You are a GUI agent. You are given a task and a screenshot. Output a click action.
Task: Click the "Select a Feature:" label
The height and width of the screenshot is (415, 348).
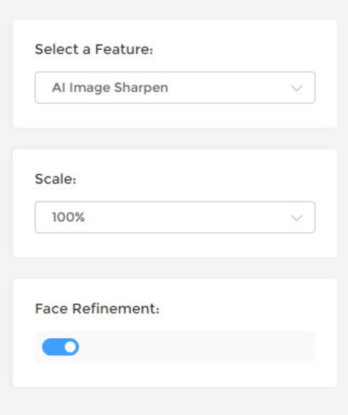tap(94, 49)
